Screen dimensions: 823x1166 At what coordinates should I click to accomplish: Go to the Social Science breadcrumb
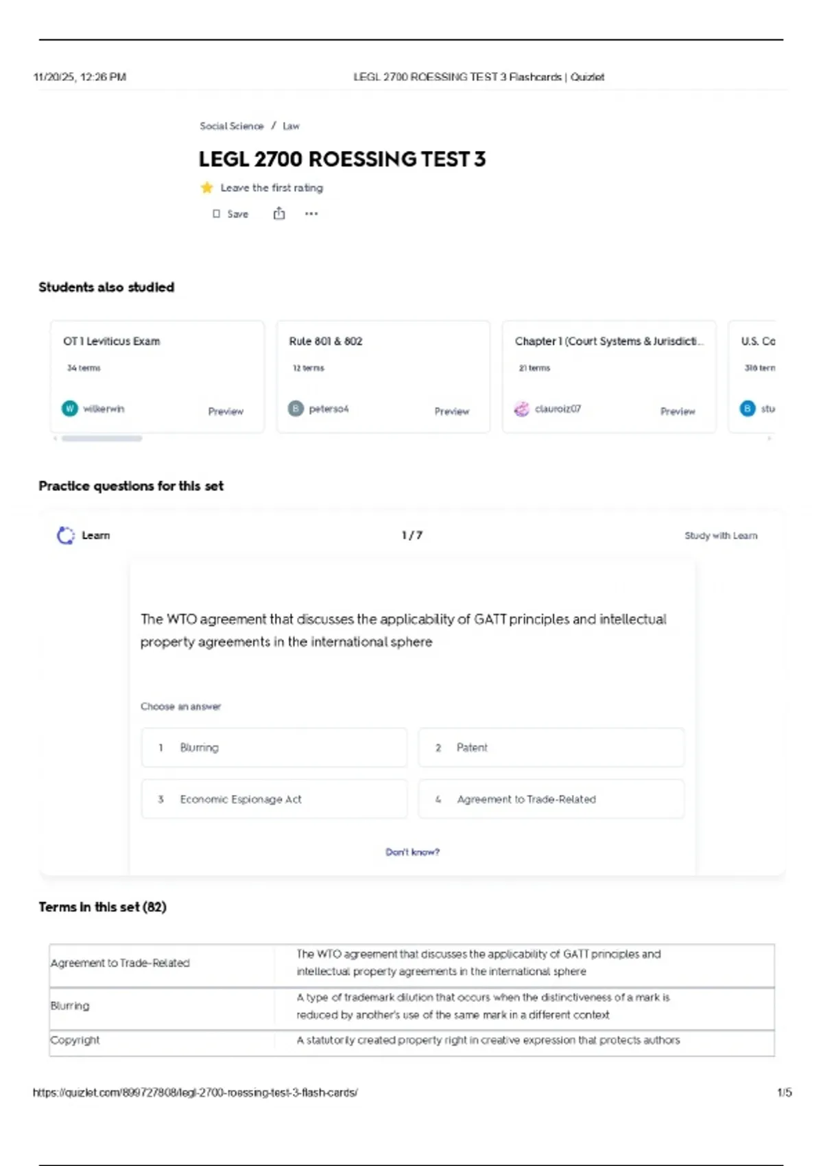pyautogui.click(x=232, y=126)
